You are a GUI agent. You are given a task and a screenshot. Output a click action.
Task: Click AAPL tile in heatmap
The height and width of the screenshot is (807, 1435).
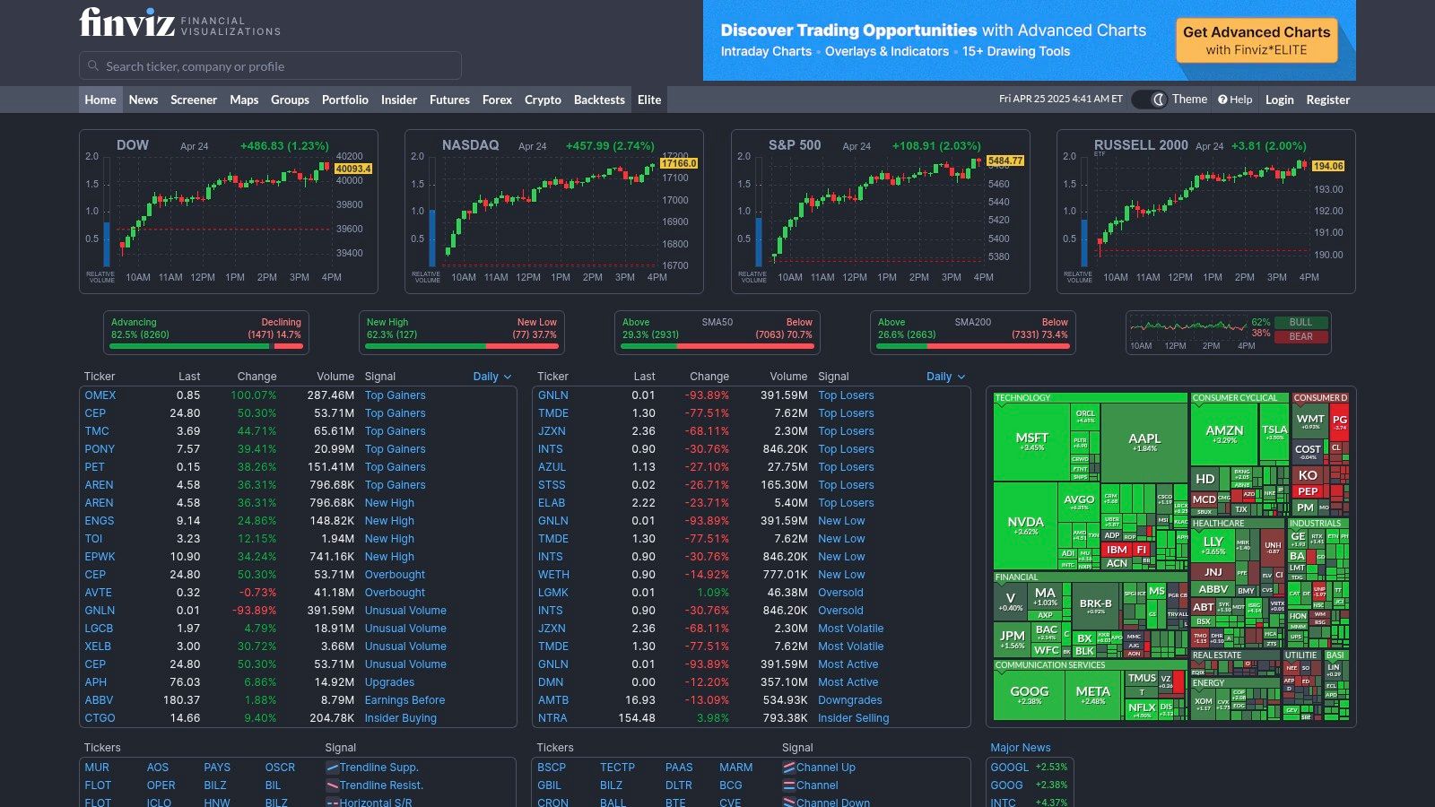pos(1144,441)
